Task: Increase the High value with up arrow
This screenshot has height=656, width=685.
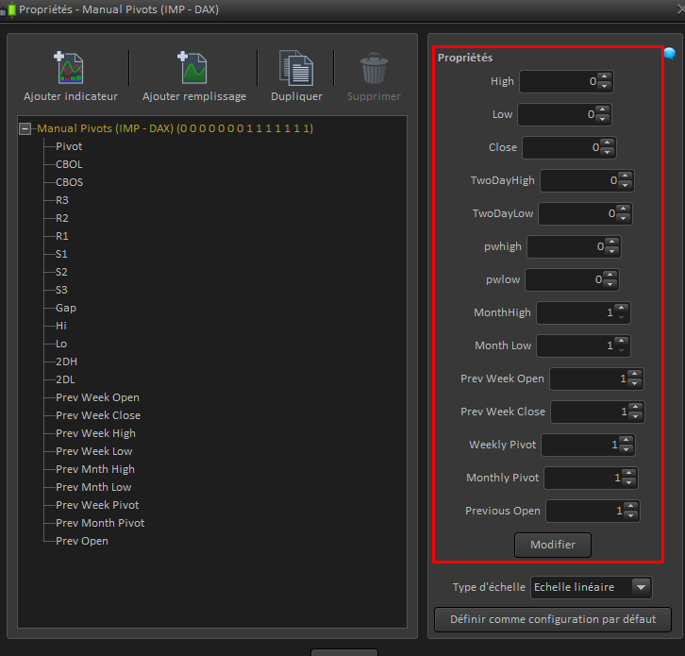Action: [x=605, y=76]
